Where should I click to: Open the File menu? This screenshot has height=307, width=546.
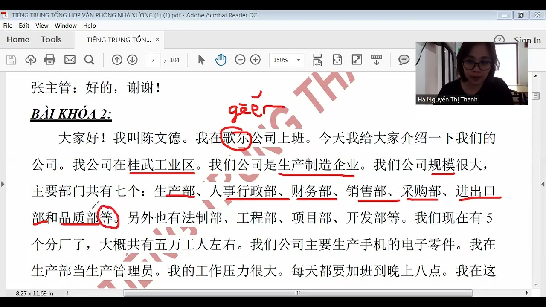[x=8, y=26]
